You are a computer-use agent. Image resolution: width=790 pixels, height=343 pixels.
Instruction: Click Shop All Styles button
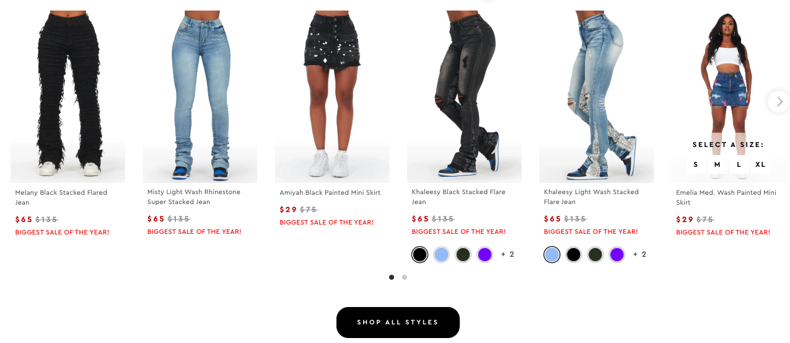(398, 323)
